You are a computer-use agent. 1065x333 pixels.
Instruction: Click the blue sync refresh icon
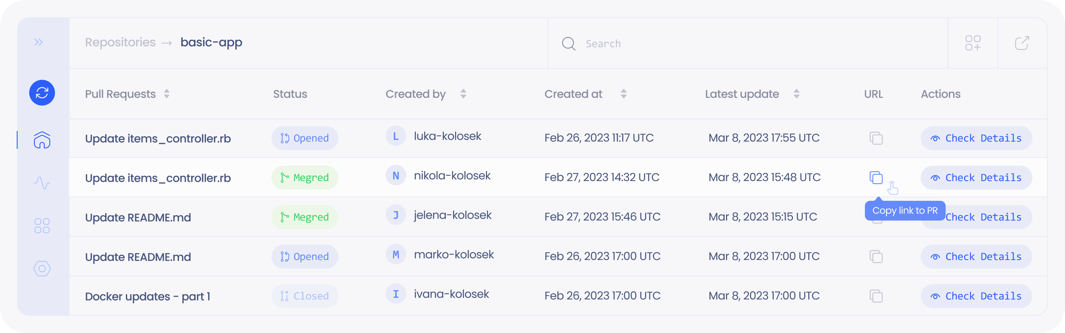pos(42,92)
